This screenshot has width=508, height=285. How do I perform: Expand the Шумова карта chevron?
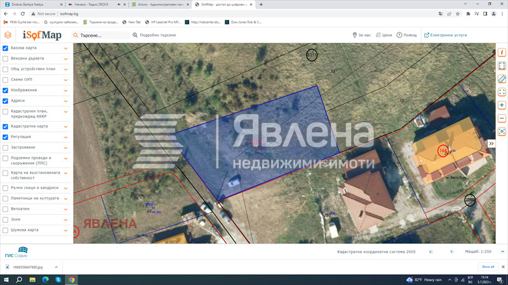pos(65,230)
